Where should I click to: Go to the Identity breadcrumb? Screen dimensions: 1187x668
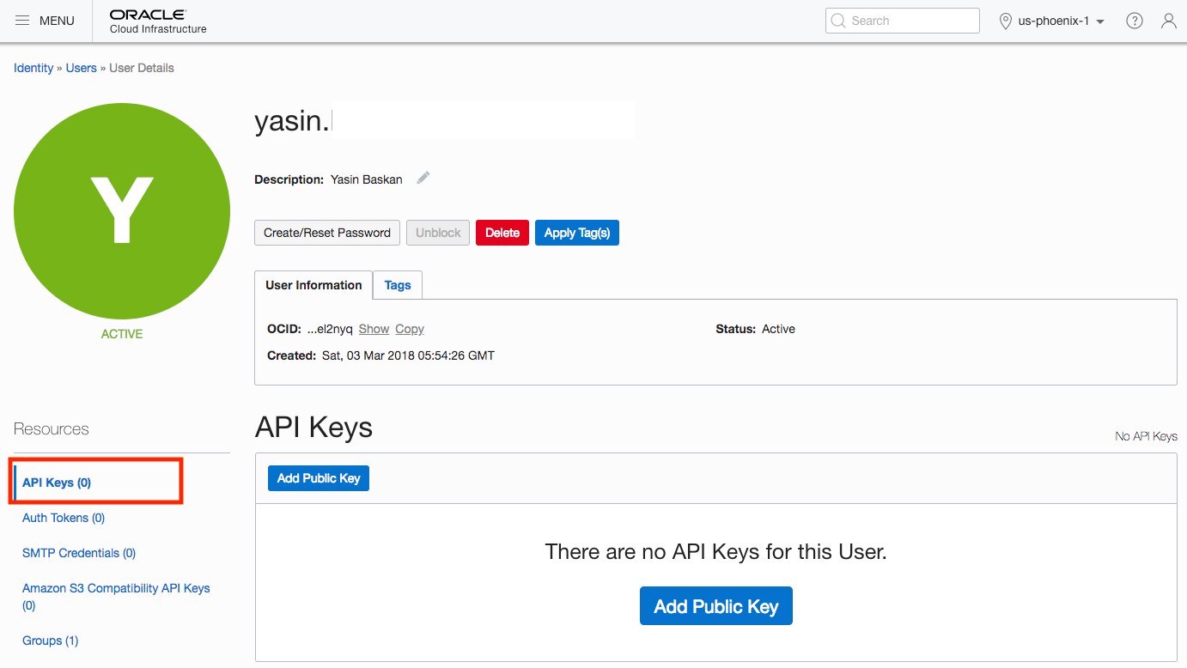(33, 68)
